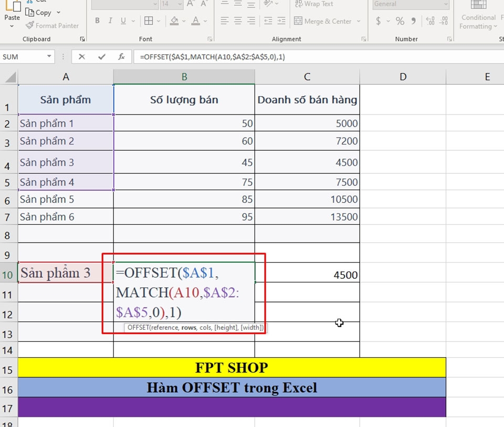Open the Paste options arrow
The image size is (504, 427).
click(12, 26)
